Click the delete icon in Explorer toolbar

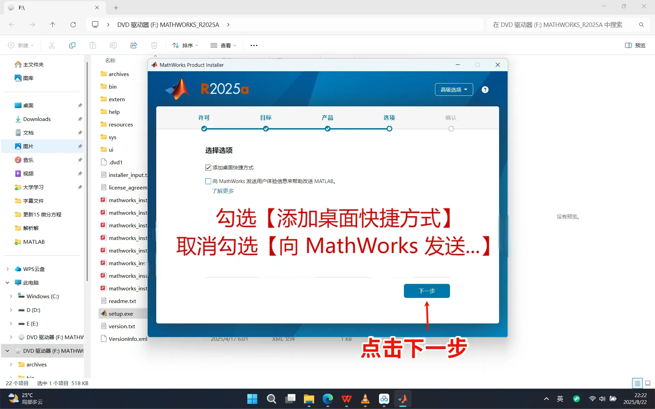154,45
